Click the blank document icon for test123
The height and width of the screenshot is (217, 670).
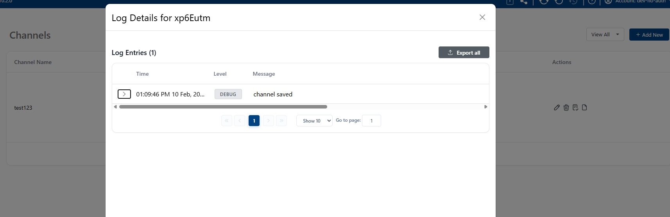[584, 108]
